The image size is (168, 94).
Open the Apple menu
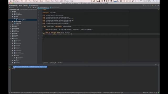click(11, 1)
